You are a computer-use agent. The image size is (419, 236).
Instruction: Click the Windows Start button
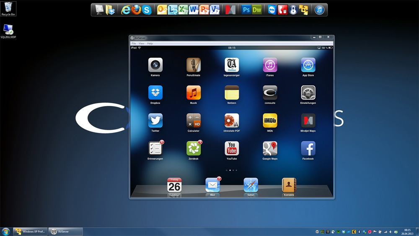tap(6, 231)
